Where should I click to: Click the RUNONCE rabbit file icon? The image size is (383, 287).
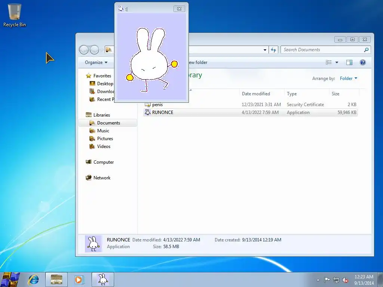pos(147,112)
